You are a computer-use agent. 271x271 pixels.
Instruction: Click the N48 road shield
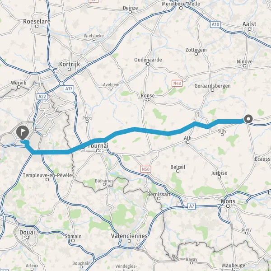[x=177, y=84]
